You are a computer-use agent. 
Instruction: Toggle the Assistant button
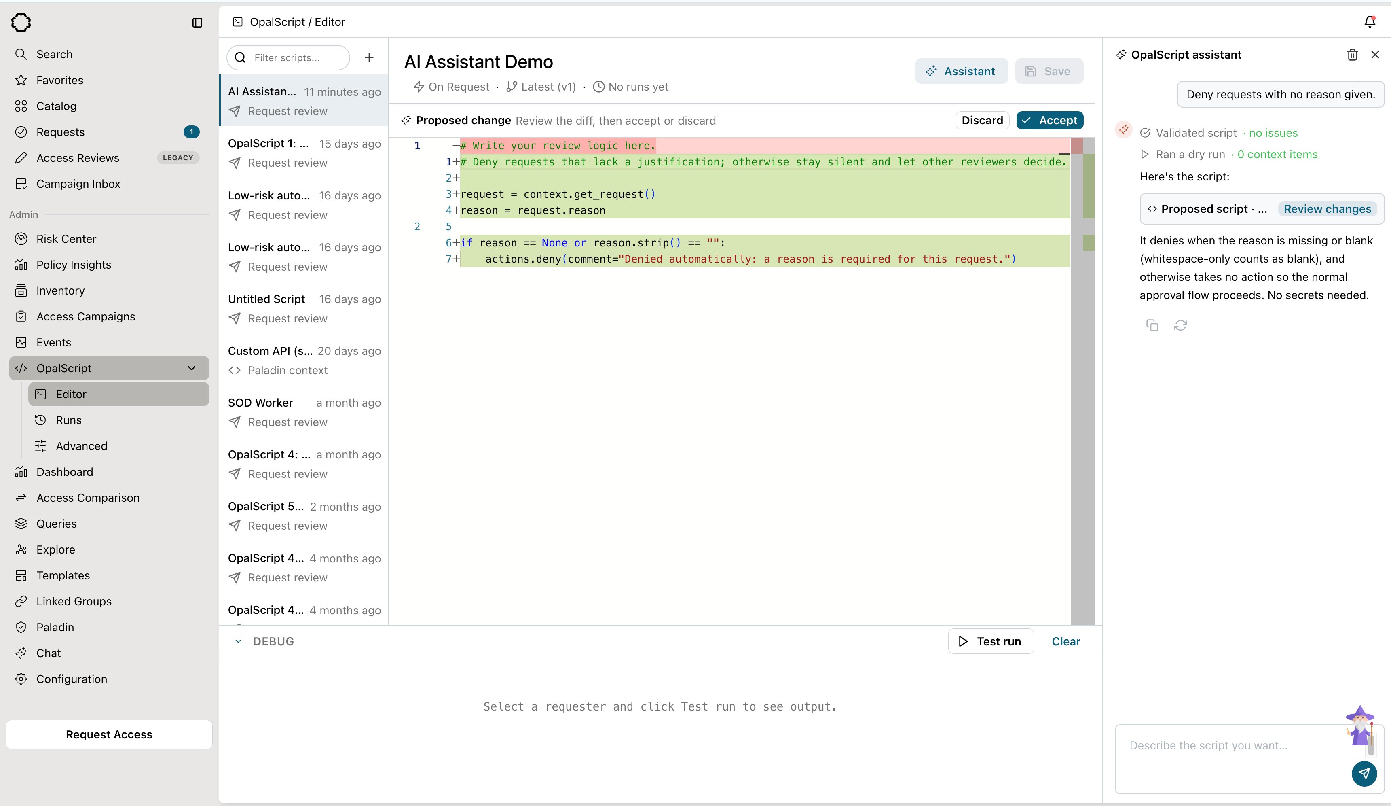coord(961,71)
